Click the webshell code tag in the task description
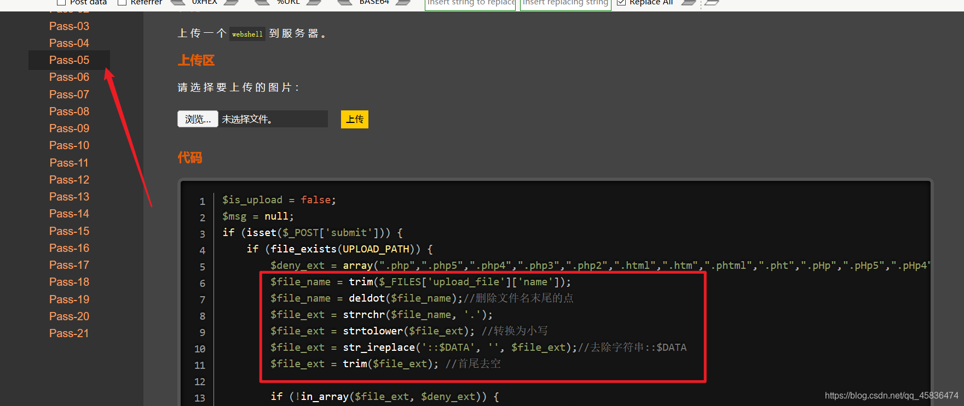The image size is (964, 406). tap(247, 34)
